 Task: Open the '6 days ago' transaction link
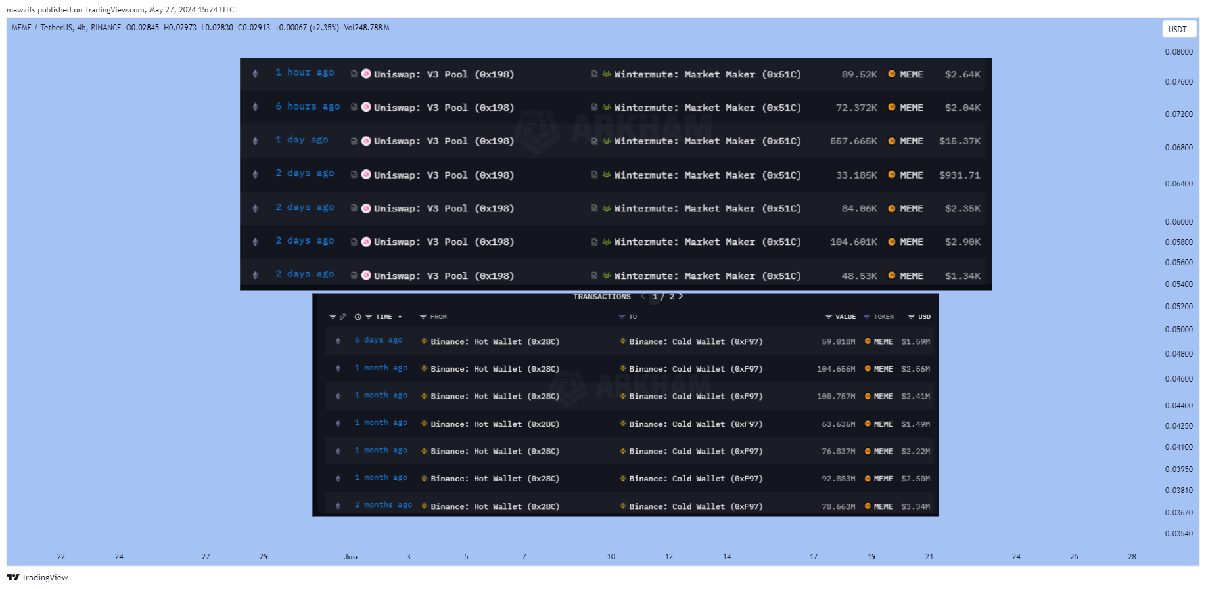(379, 339)
